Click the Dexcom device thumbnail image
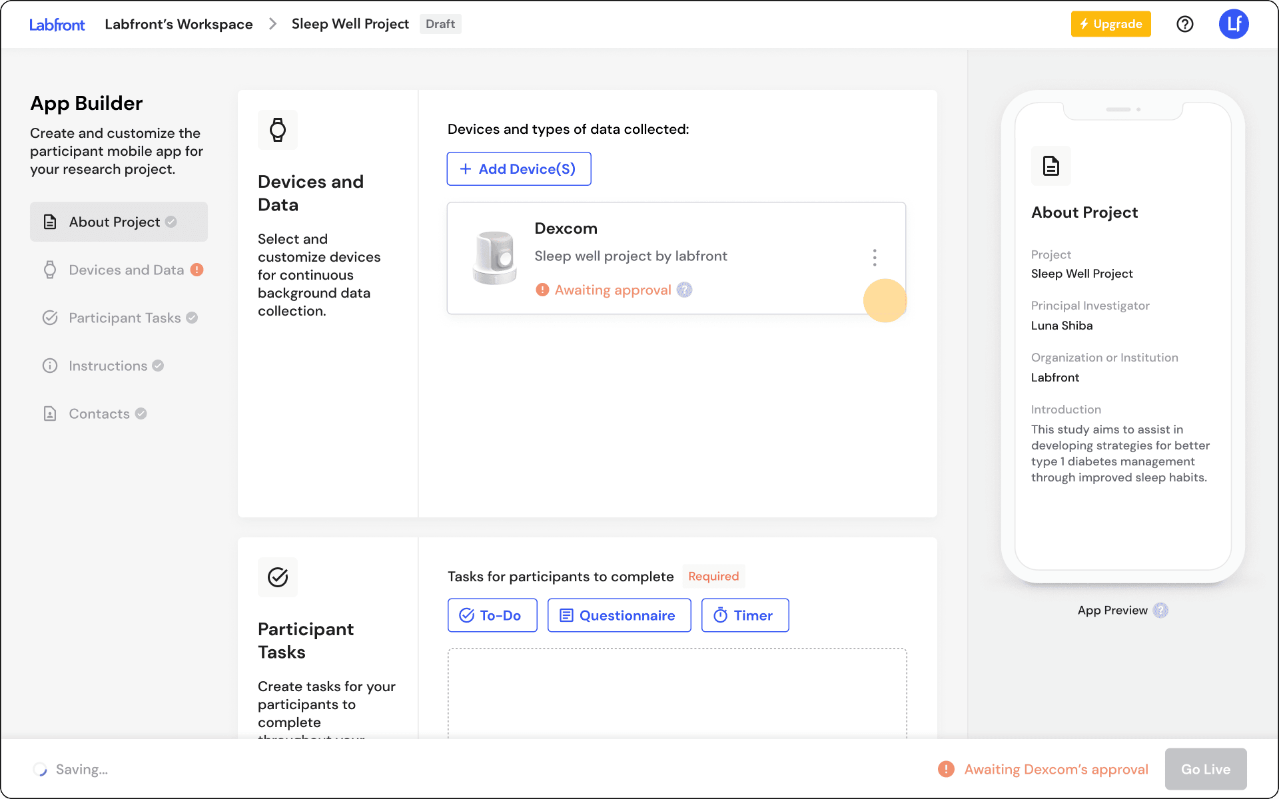The width and height of the screenshot is (1279, 799). click(x=495, y=258)
